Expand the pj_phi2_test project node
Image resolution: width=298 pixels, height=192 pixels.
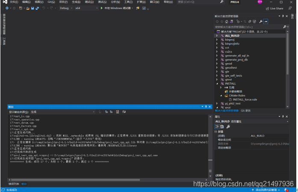217,104
